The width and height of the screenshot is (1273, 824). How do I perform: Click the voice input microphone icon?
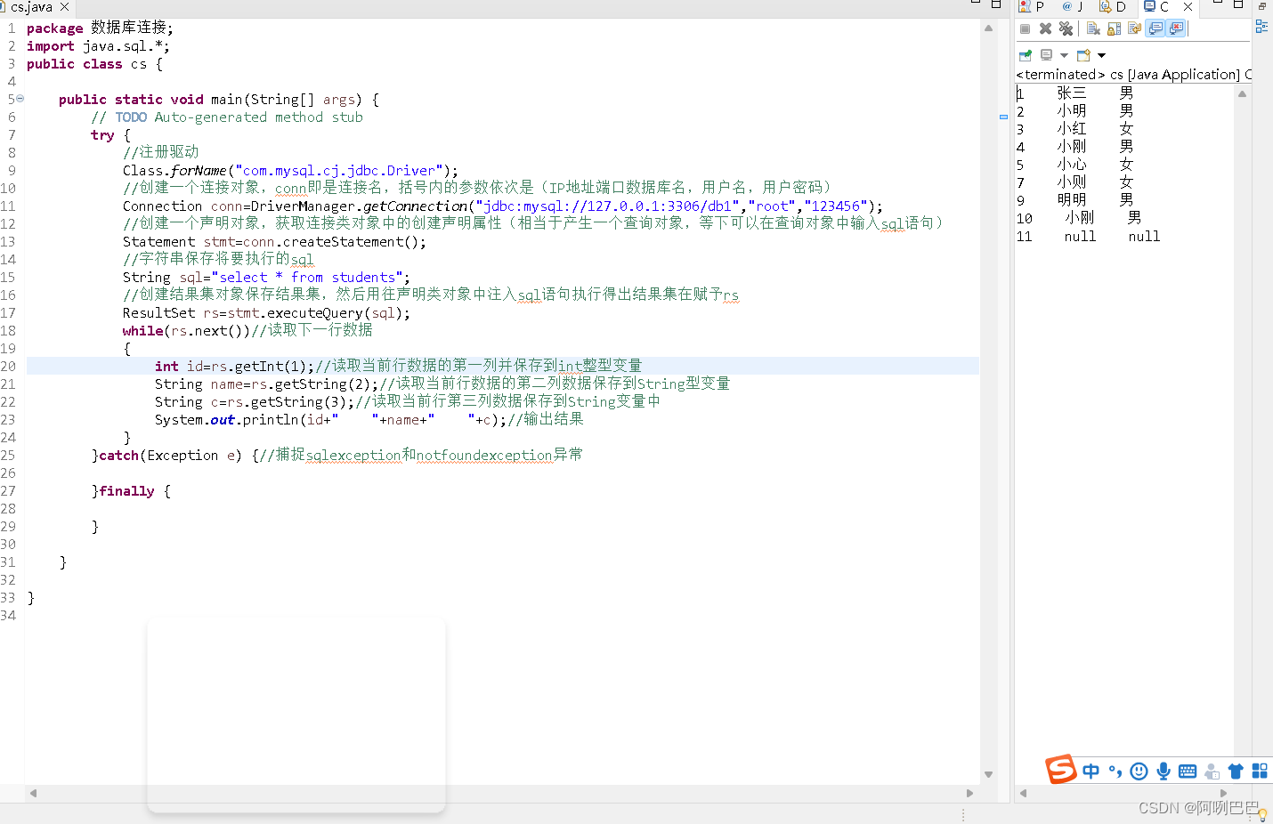click(x=1163, y=771)
